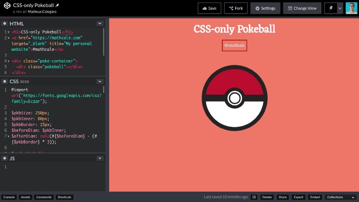Open user avatar profile menu

coord(351,8)
